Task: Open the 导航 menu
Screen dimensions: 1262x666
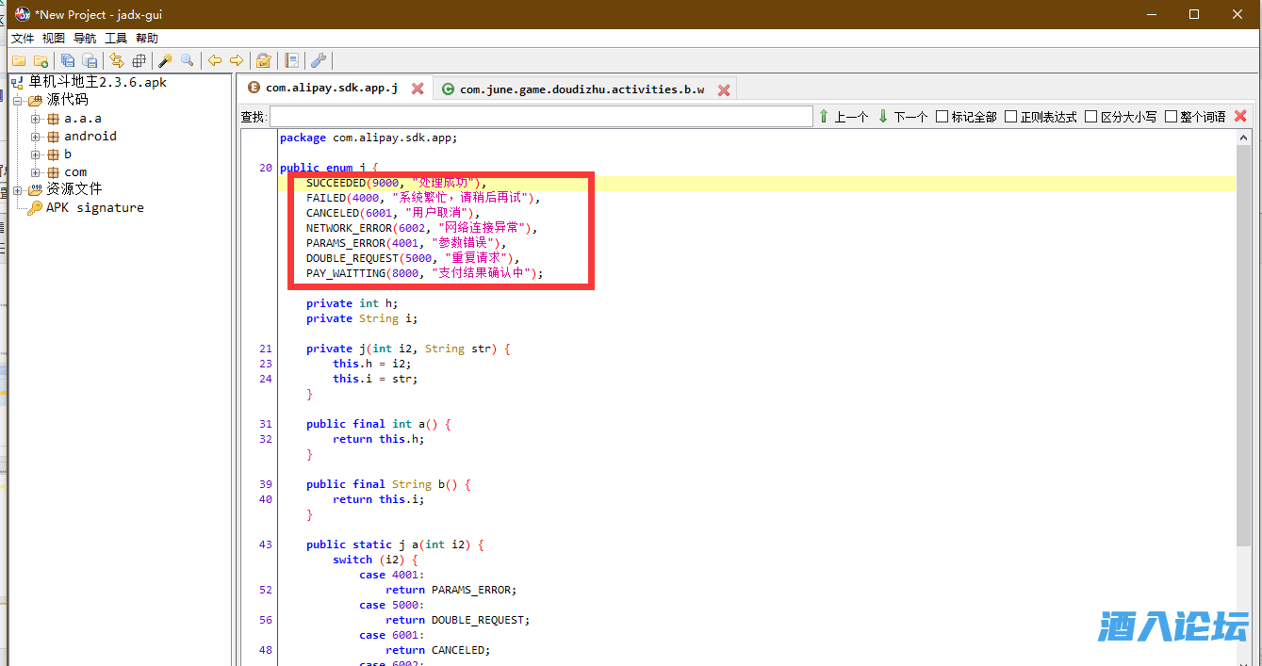Action: [85, 39]
